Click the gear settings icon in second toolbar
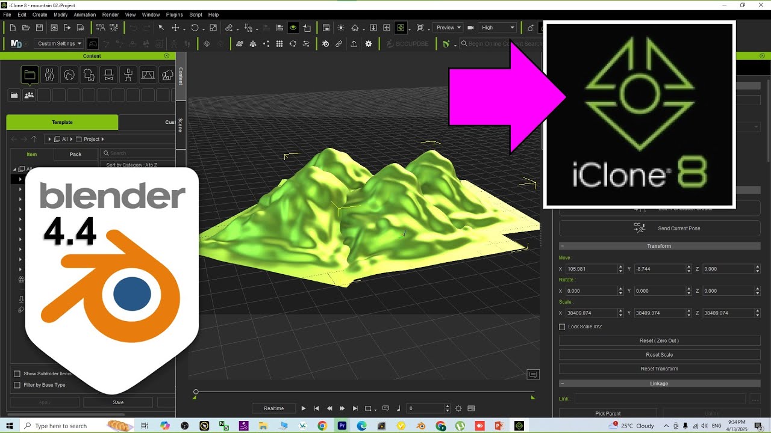 [369, 44]
